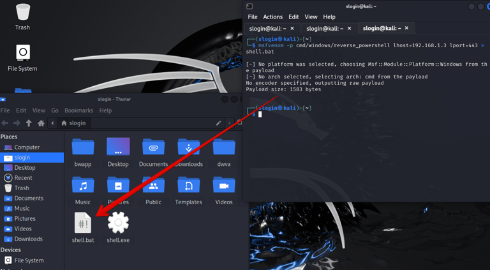This screenshot has width=490, height=270.
Task: Click the terminal prompt cursor area
Action: (260, 114)
